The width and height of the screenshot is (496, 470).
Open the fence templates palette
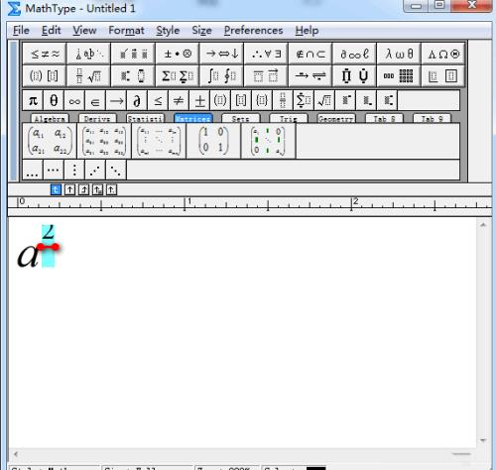click(45, 75)
